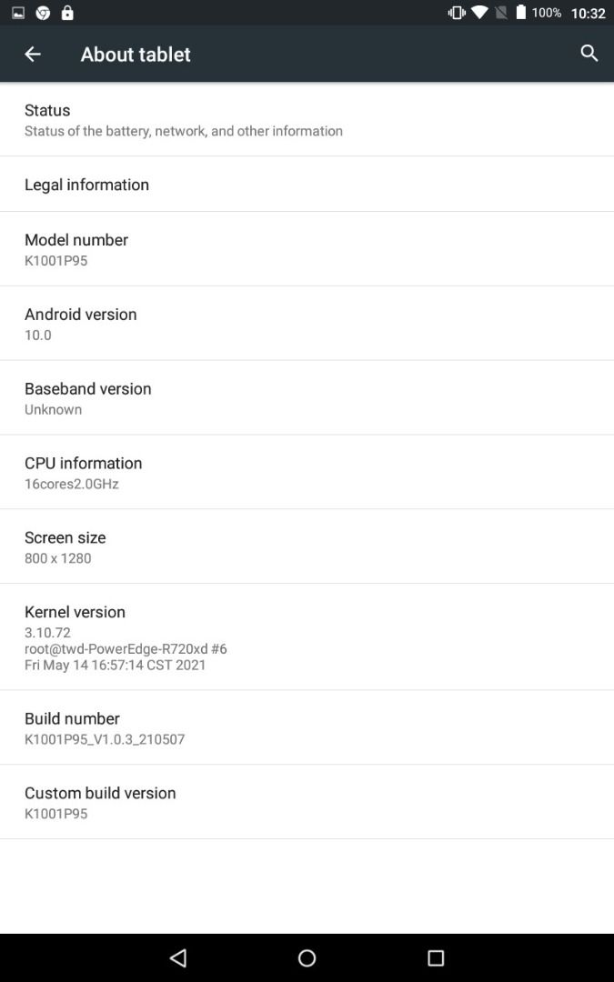Tap the Wi-Fi signal status icon
Viewport: 614px width, 982px height.
click(480, 13)
